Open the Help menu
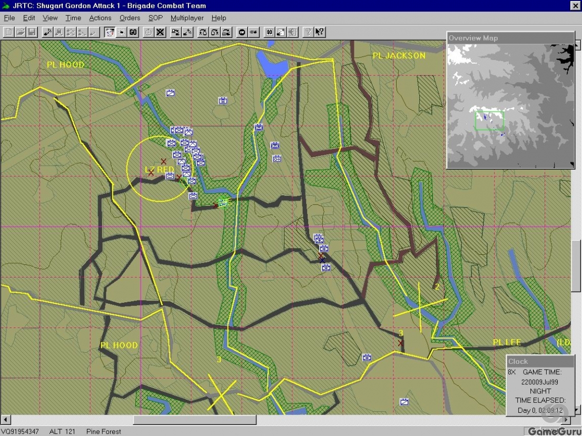582x436 pixels. tap(219, 18)
